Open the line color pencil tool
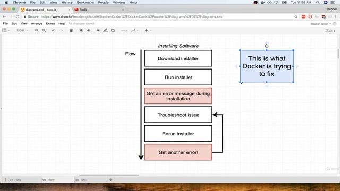 (106, 31)
